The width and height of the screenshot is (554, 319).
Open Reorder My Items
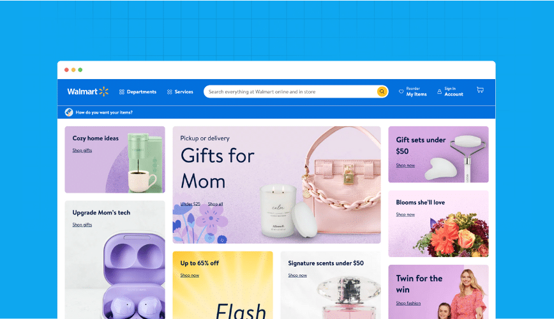point(413,91)
